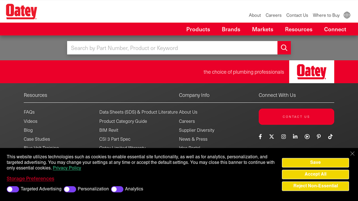This screenshot has height=201, width=358.
Task: Click the Pinterest social icon
Action: [319, 137]
